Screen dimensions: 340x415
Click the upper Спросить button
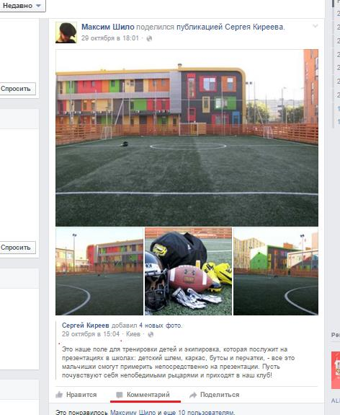click(17, 89)
